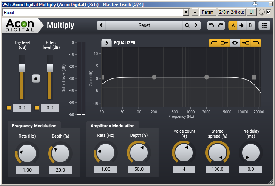Click the Frequency Modulation Depth knob
The image size is (275, 186).
click(x=60, y=153)
